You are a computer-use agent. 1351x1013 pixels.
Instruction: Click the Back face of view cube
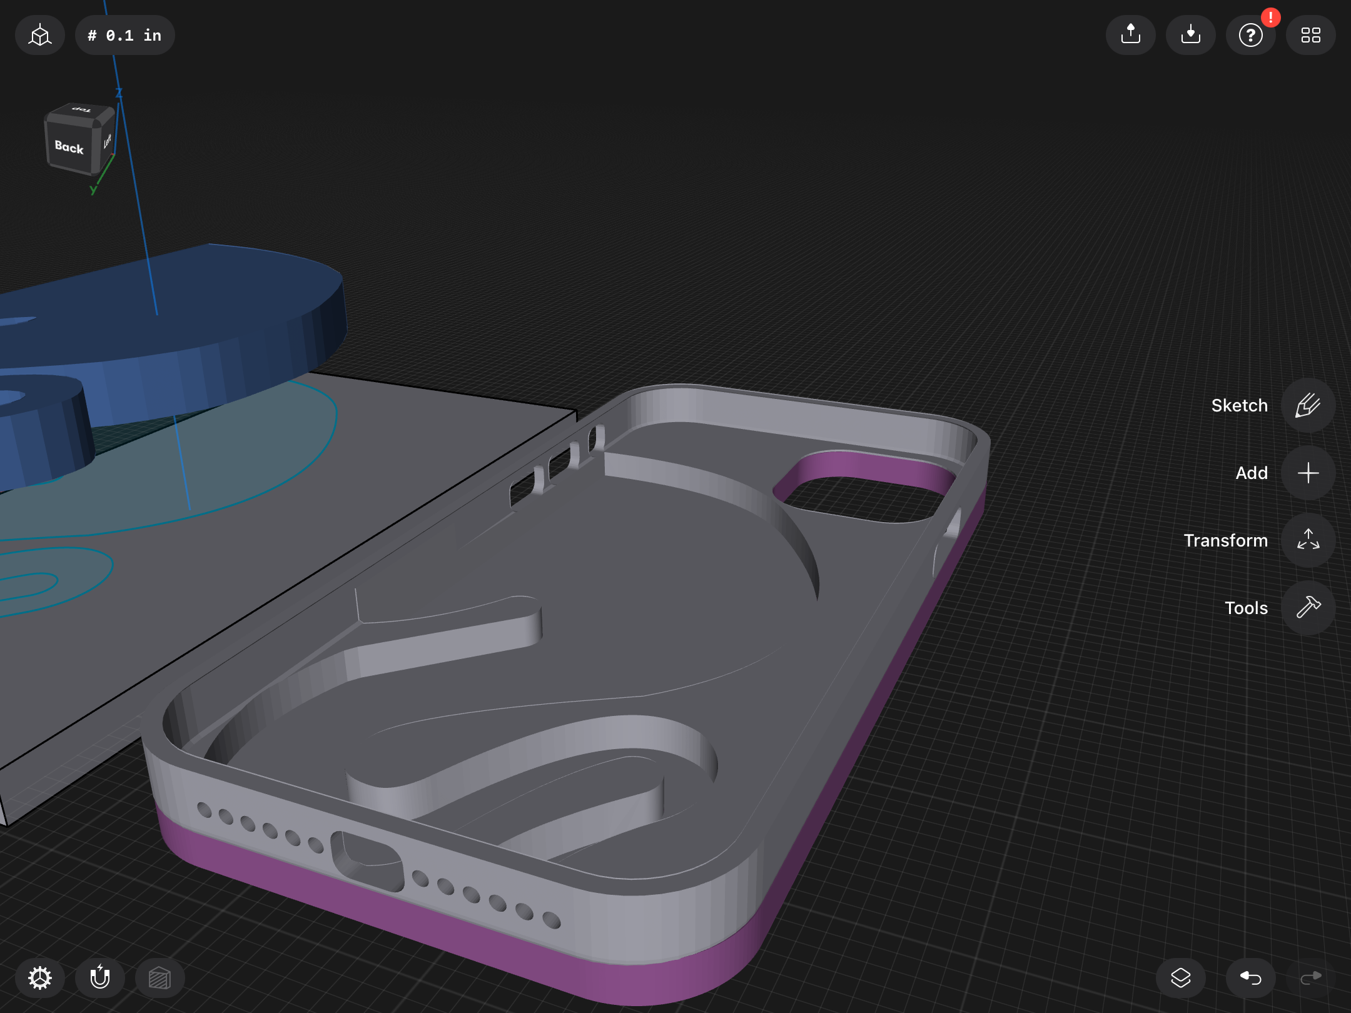pyautogui.click(x=69, y=147)
